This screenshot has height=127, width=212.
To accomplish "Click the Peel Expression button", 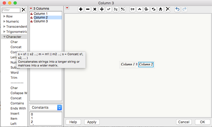I will click(x=161, y=9).
